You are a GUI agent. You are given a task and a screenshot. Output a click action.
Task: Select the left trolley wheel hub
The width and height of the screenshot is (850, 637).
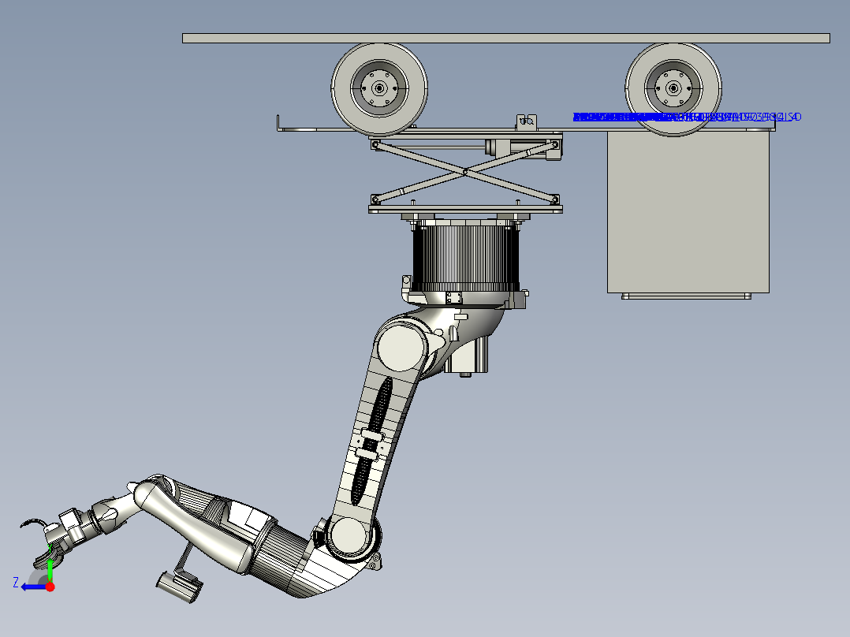[379, 88]
